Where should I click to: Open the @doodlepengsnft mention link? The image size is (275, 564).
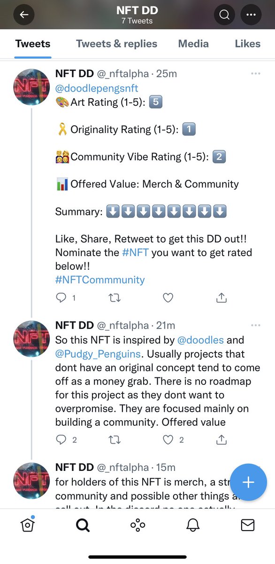pos(97,88)
